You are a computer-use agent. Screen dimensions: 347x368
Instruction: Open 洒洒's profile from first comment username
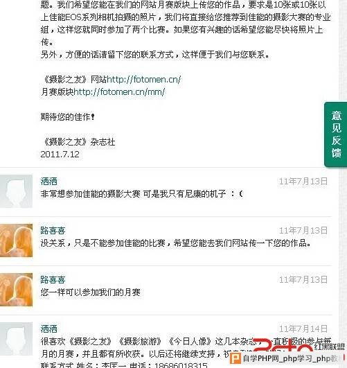coord(48,182)
